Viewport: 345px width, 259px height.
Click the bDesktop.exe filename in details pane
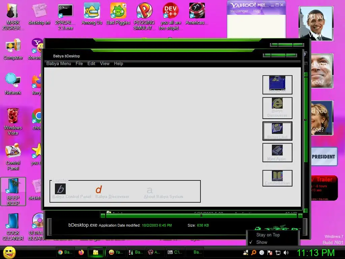(83, 225)
